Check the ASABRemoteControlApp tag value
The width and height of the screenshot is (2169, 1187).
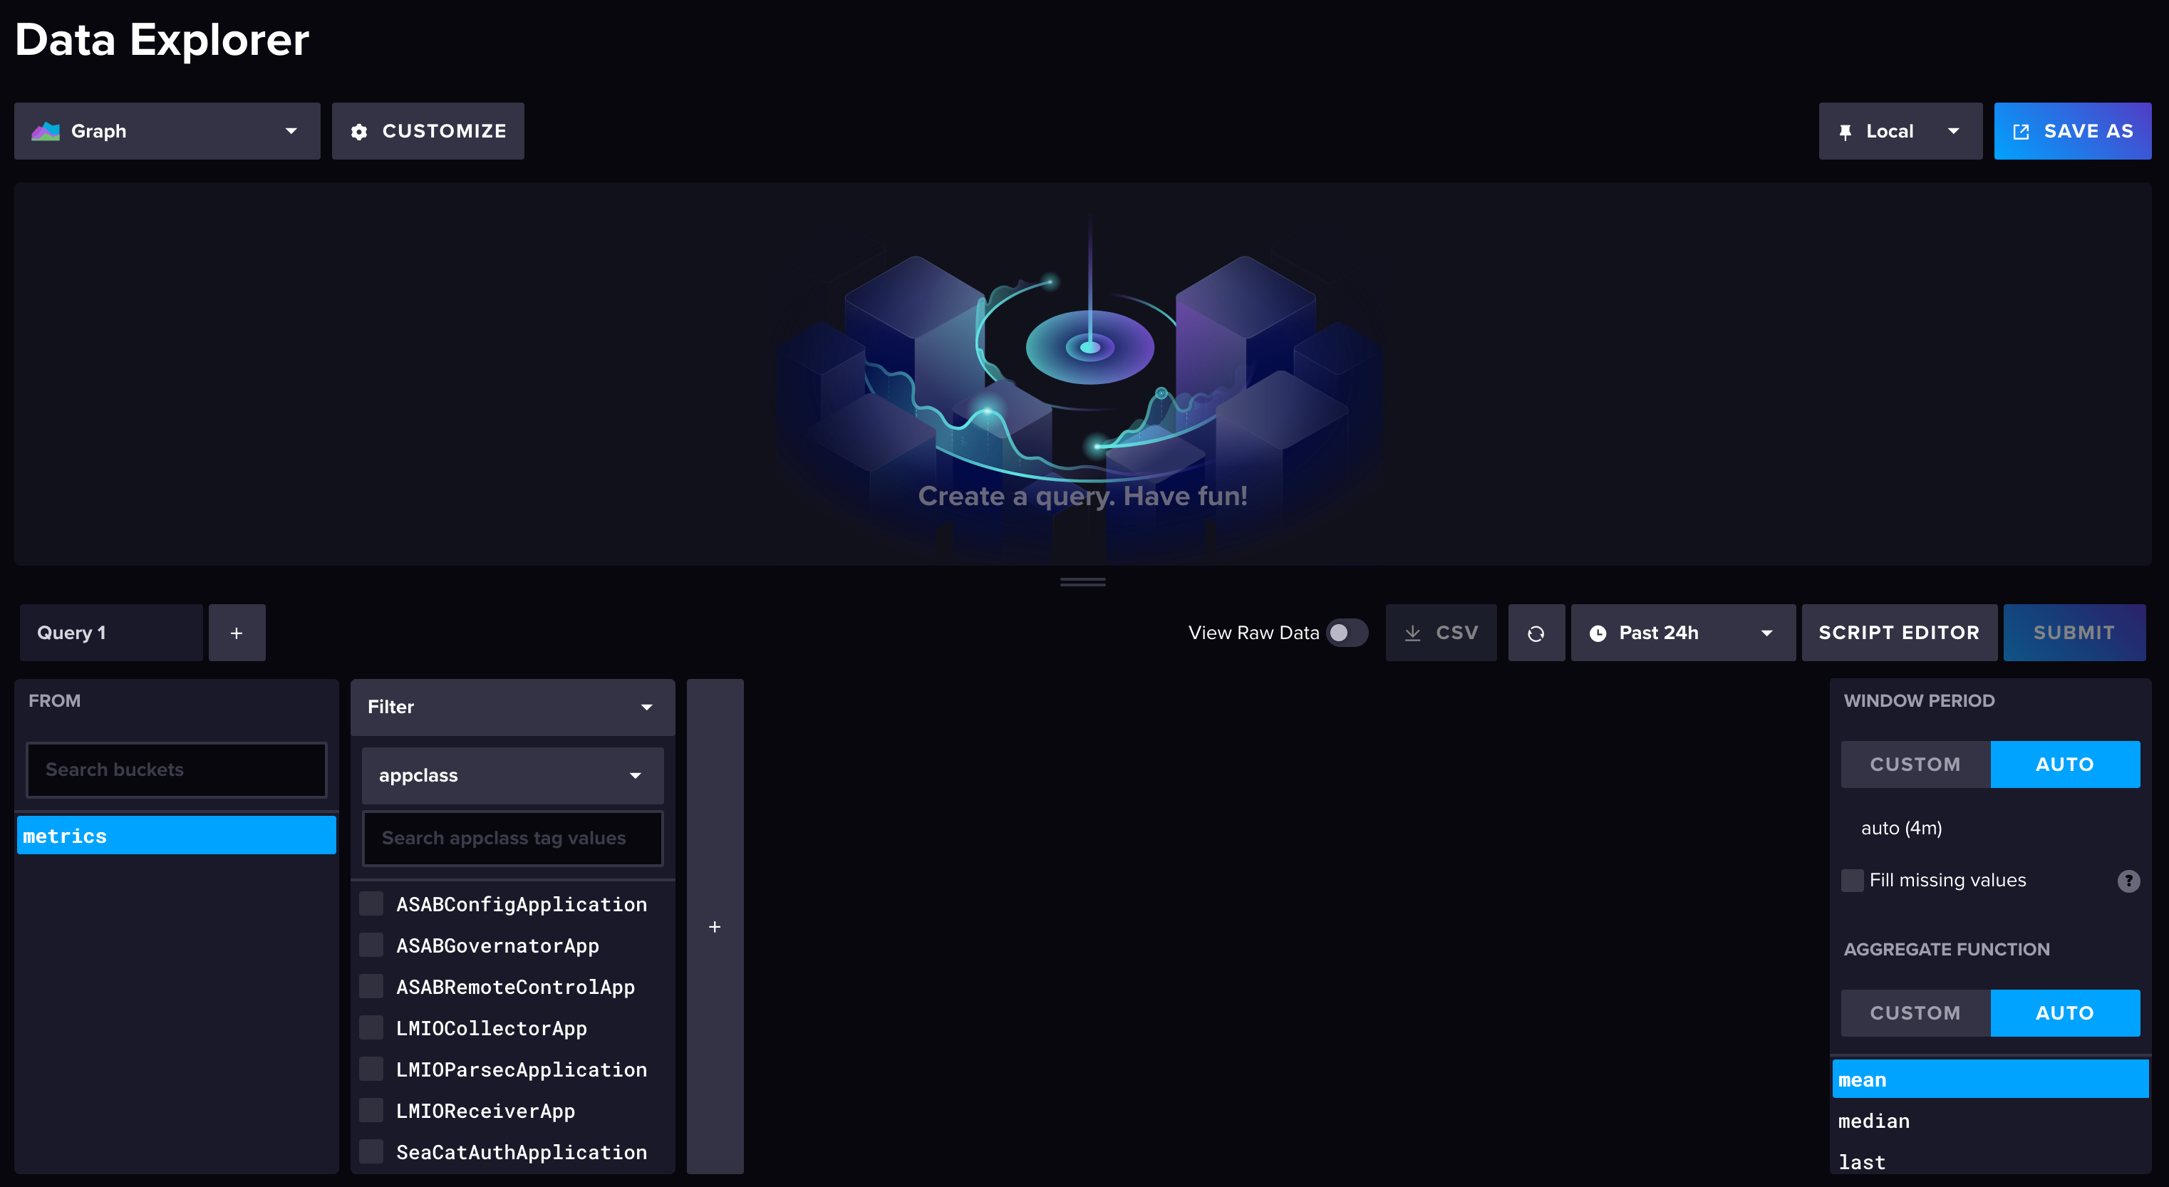coord(371,987)
